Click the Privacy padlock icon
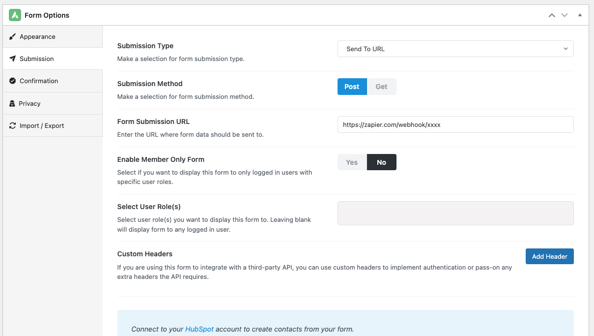 (x=12, y=104)
